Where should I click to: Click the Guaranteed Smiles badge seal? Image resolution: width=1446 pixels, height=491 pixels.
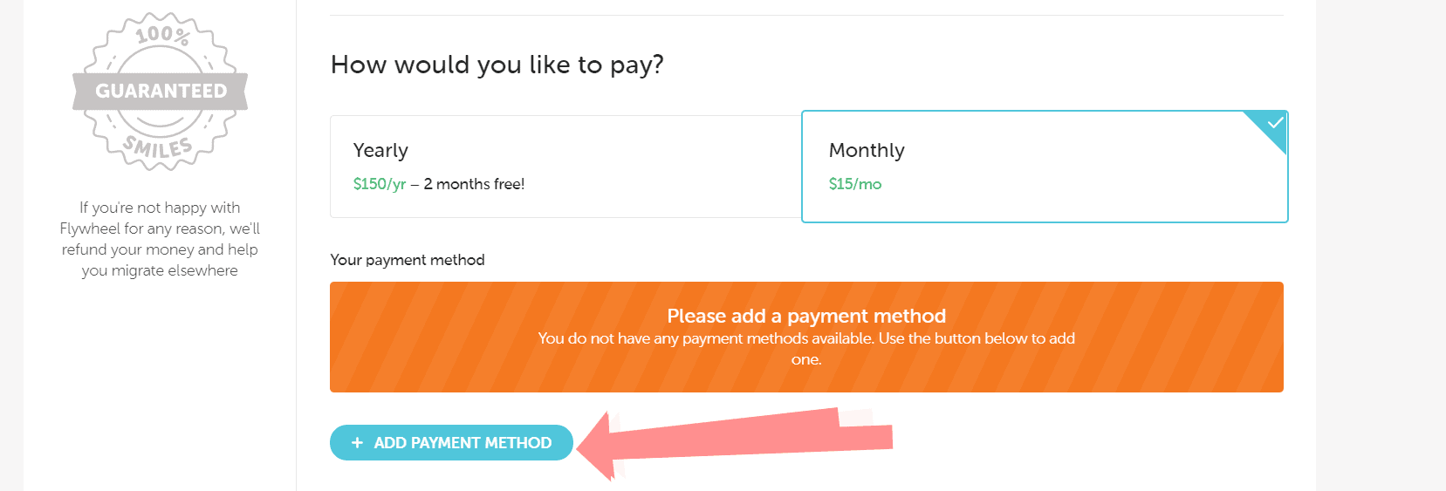click(x=161, y=92)
